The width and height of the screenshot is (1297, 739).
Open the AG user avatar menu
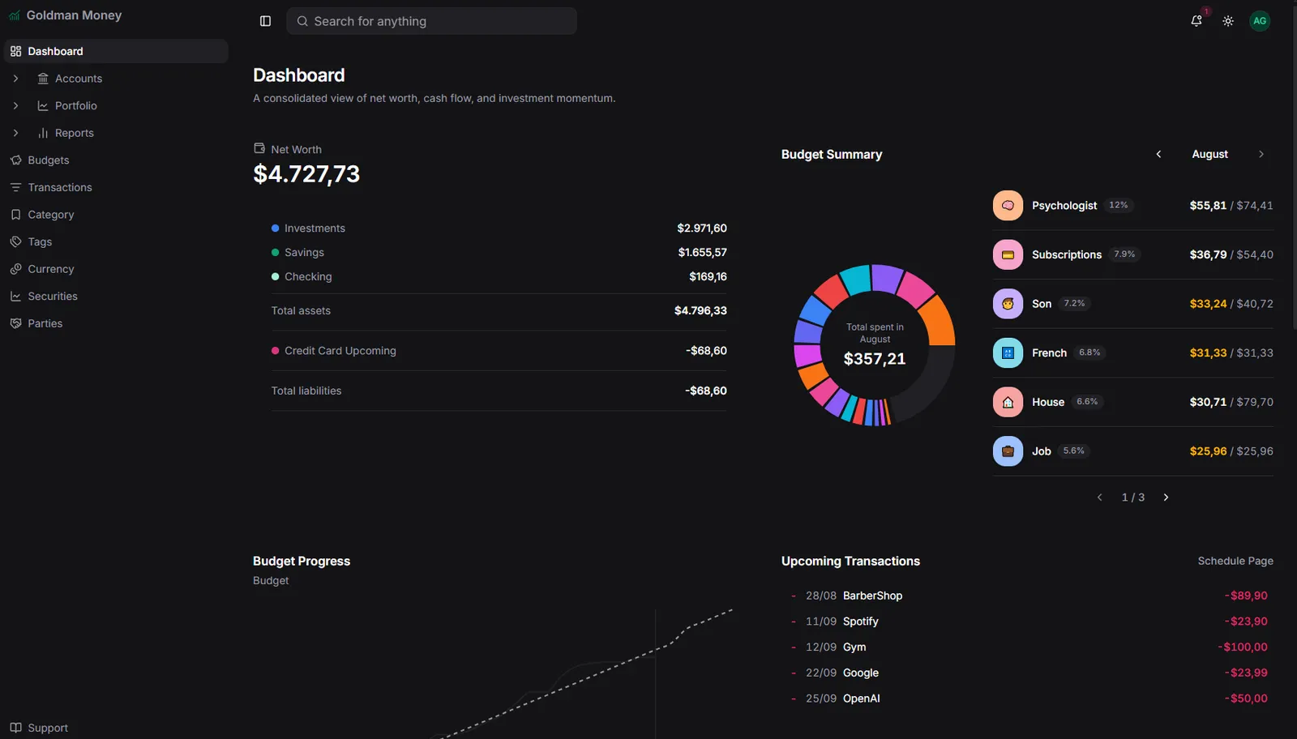tap(1260, 21)
